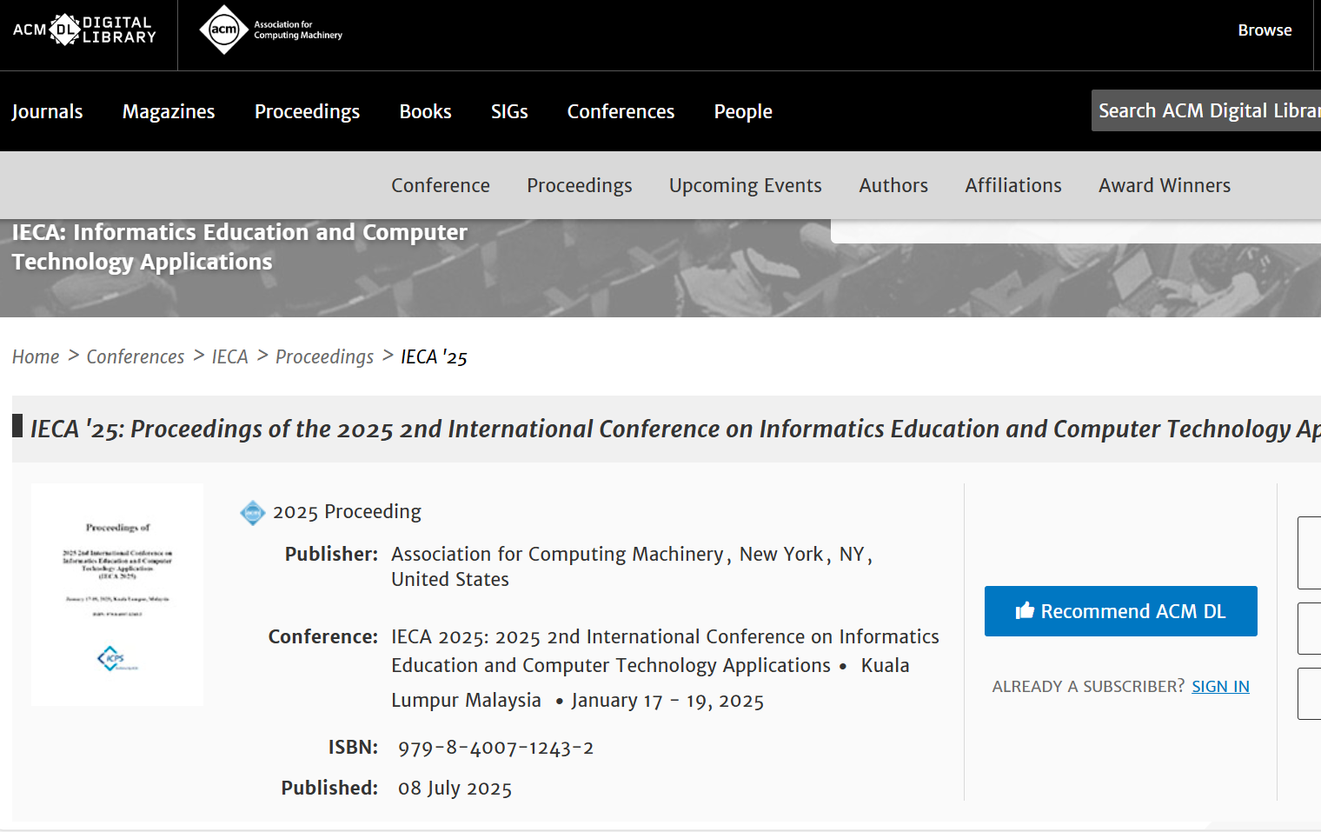Click the Conferences breadcrumb link

136,356
